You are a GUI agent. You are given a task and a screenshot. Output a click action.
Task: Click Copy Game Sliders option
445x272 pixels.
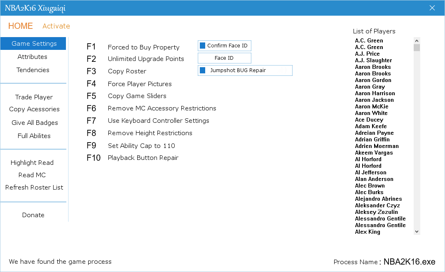click(x=137, y=96)
